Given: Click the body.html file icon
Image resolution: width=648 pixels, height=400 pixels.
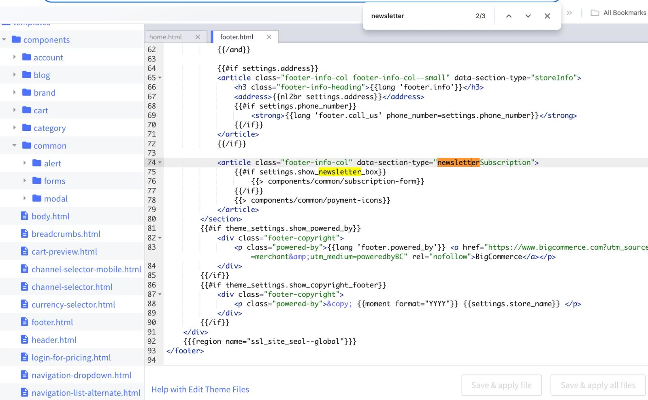Looking at the screenshot, I should click(25, 216).
